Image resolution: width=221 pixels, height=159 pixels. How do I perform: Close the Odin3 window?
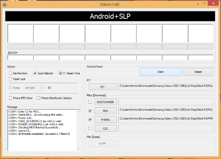(x=213, y=3)
